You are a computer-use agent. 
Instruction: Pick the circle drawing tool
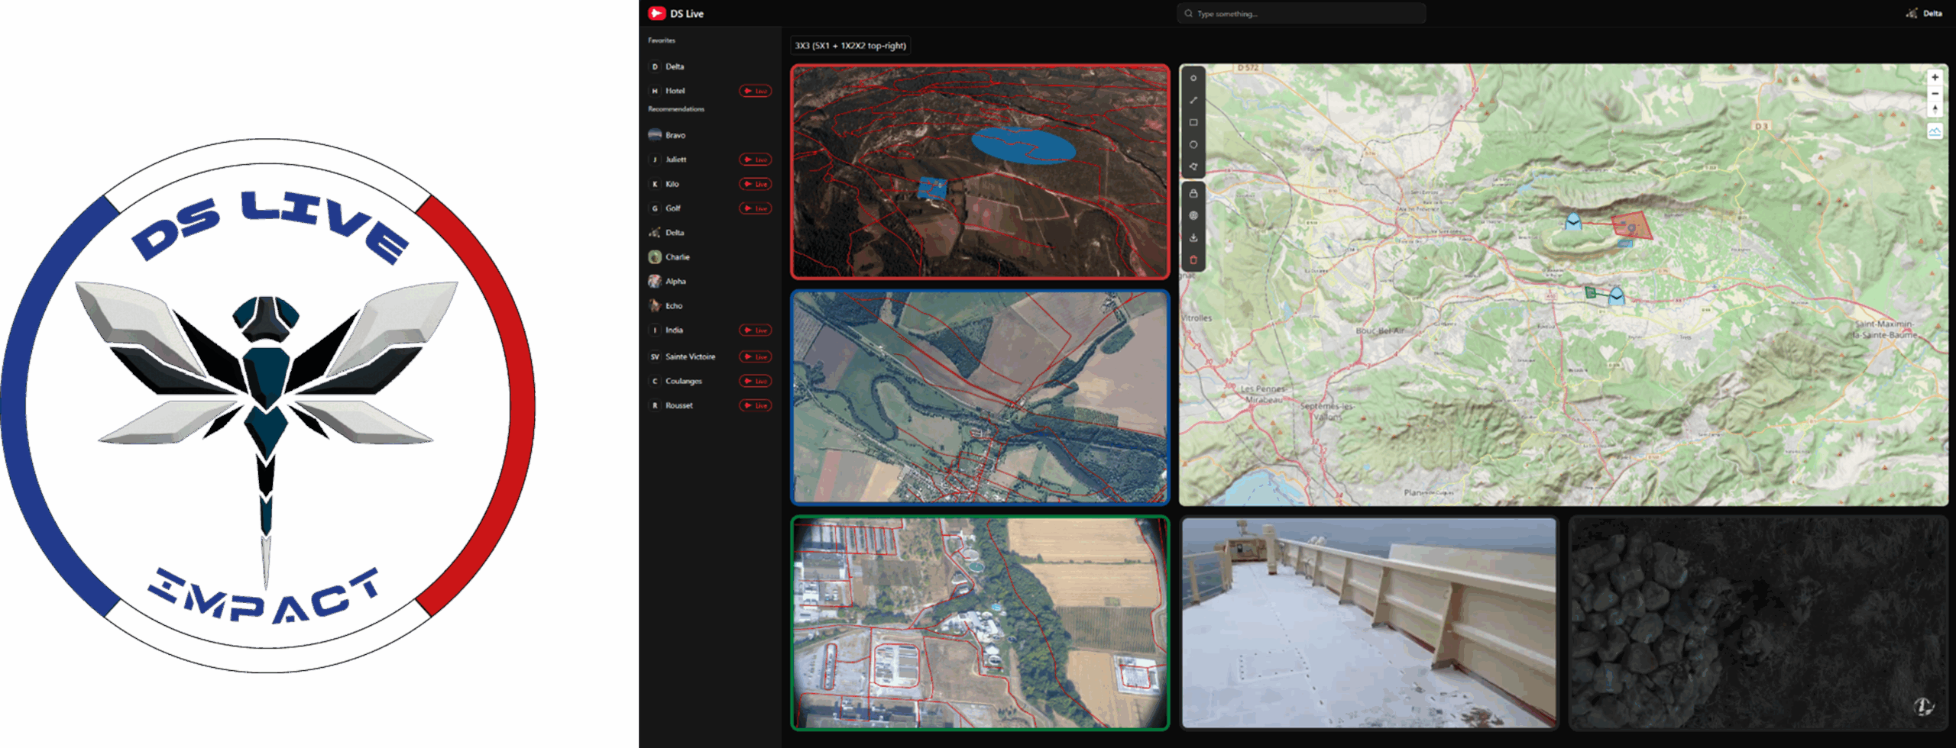(x=1193, y=144)
